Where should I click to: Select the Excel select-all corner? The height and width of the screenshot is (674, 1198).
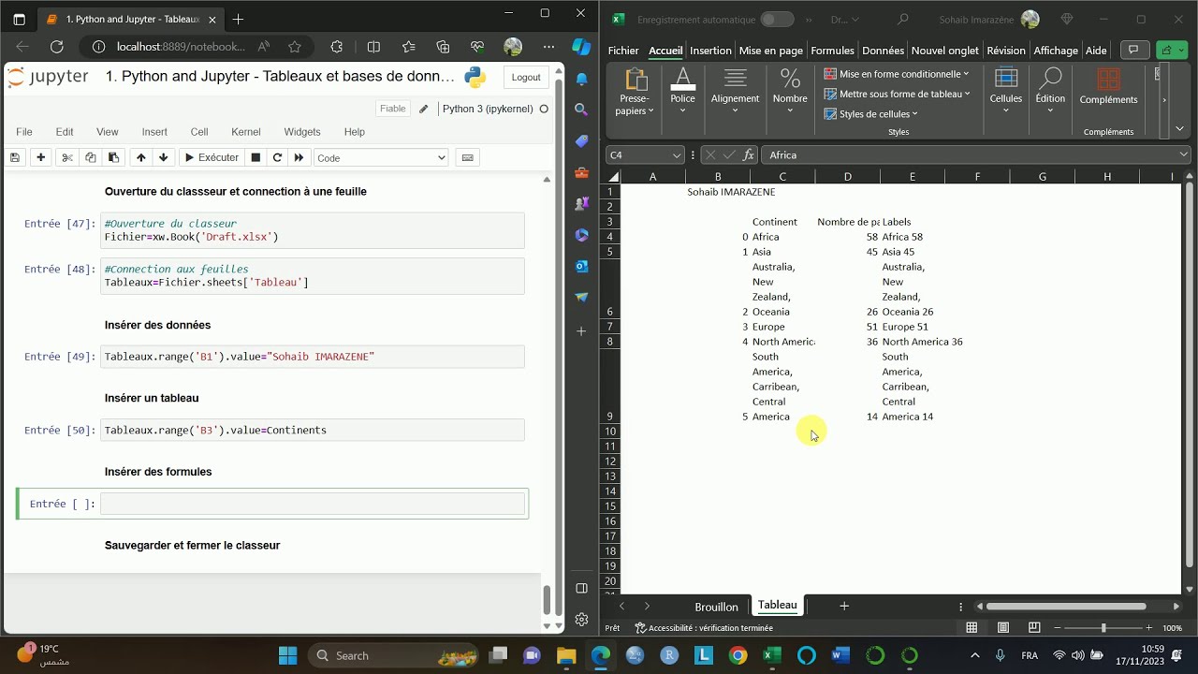point(613,176)
